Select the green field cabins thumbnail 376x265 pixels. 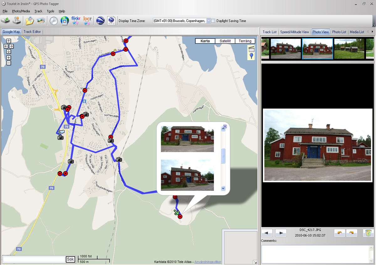click(x=349, y=49)
